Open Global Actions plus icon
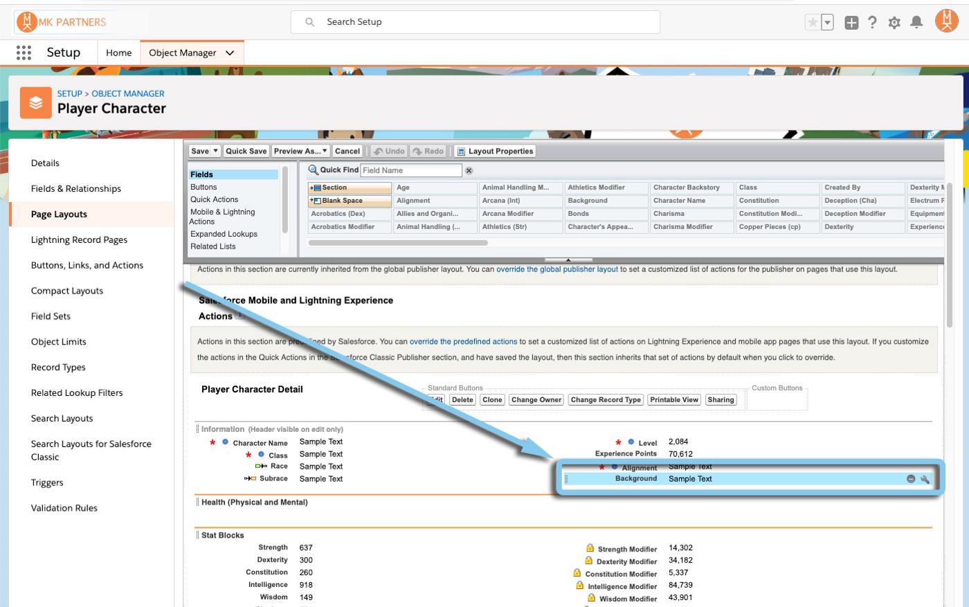Image resolution: width=969 pixels, height=607 pixels. [851, 23]
